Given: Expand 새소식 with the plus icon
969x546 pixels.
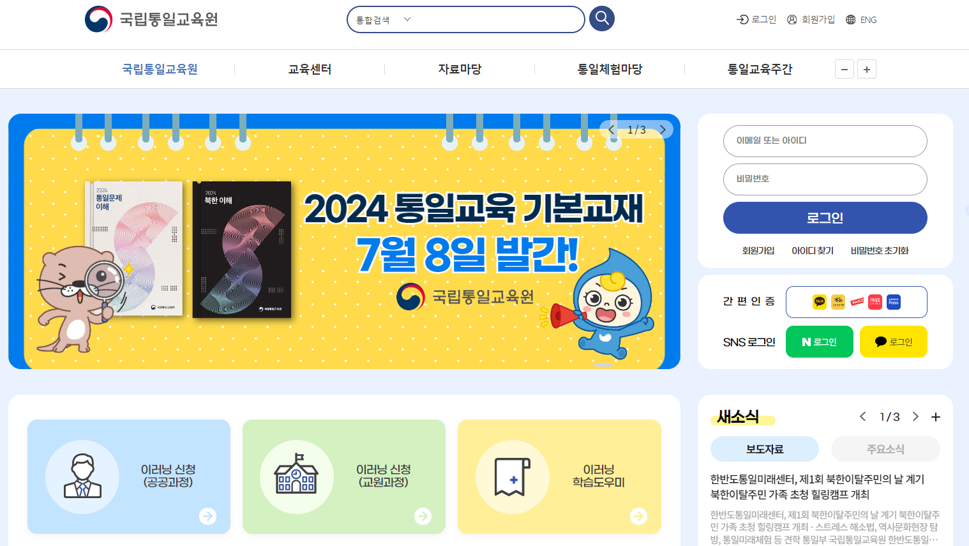Looking at the screenshot, I should (936, 417).
